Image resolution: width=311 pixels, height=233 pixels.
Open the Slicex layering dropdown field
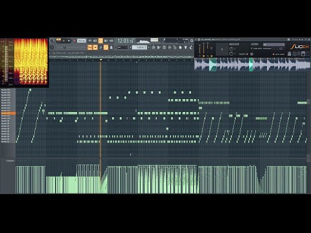point(273,45)
